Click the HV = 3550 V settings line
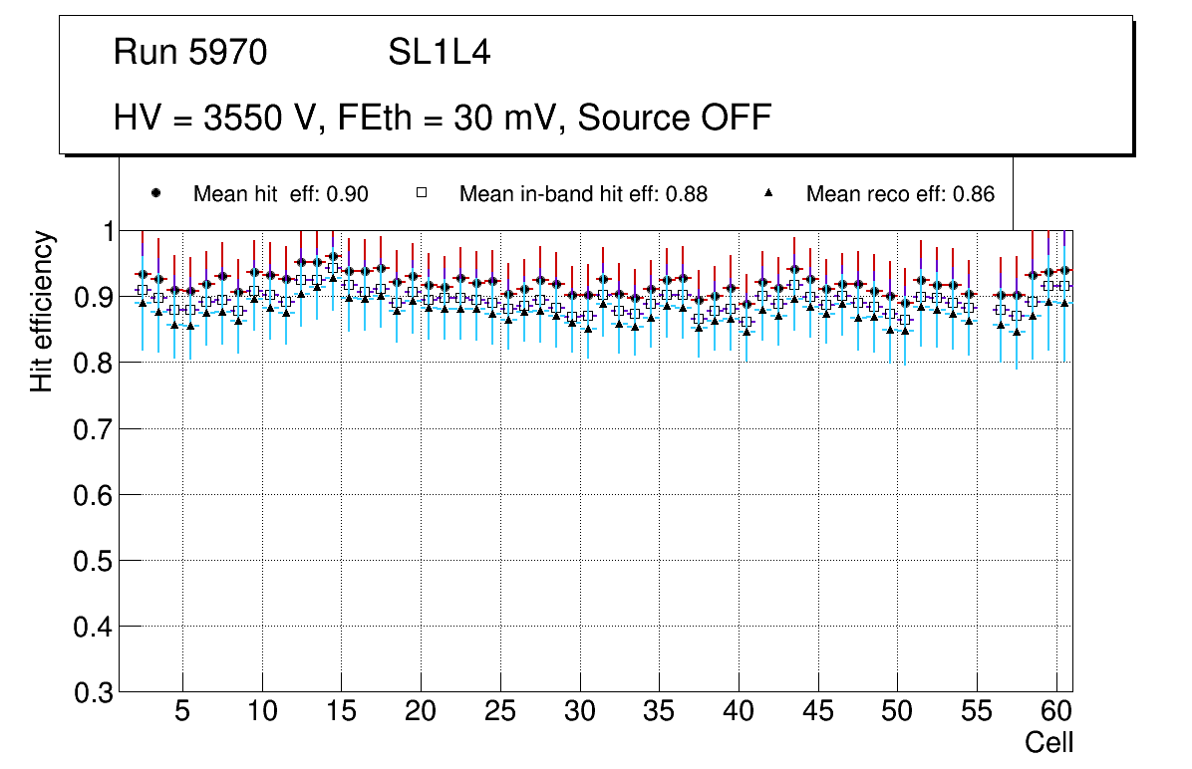This screenshot has height=769, width=1192. tap(443, 118)
